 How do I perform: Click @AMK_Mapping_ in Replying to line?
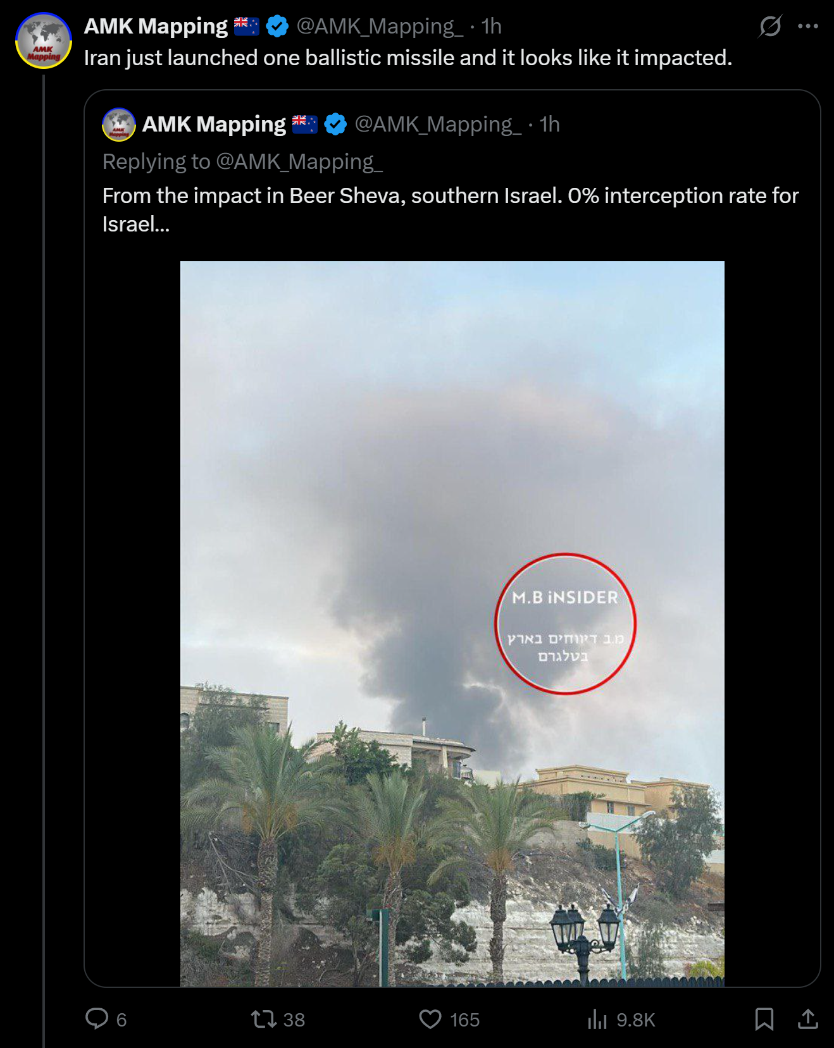pos(299,161)
